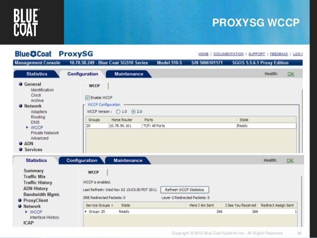The height and width of the screenshot is (238, 317).
Task: Click the HOME link
Action: pyautogui.click(x=203, y=54)
